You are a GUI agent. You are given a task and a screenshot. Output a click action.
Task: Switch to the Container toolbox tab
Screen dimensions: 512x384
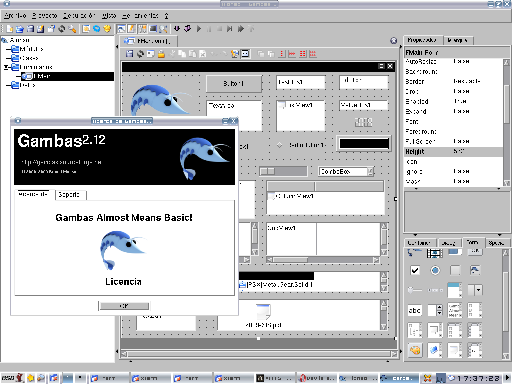419,243
